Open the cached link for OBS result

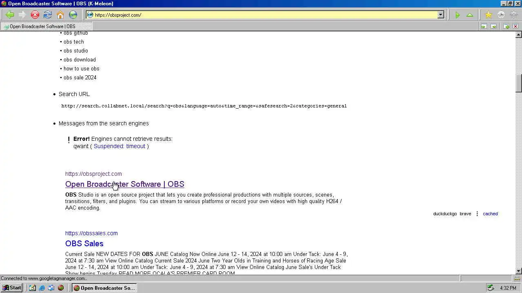click(490, 214)
